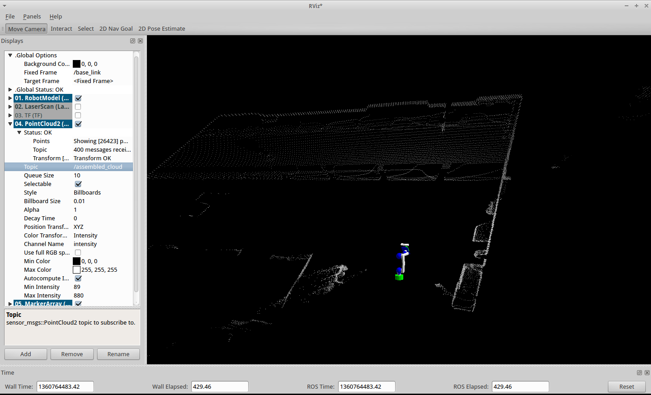Grab the toolbar drag handle
This screenshot has width=651, height=395.
click(2, 28)
